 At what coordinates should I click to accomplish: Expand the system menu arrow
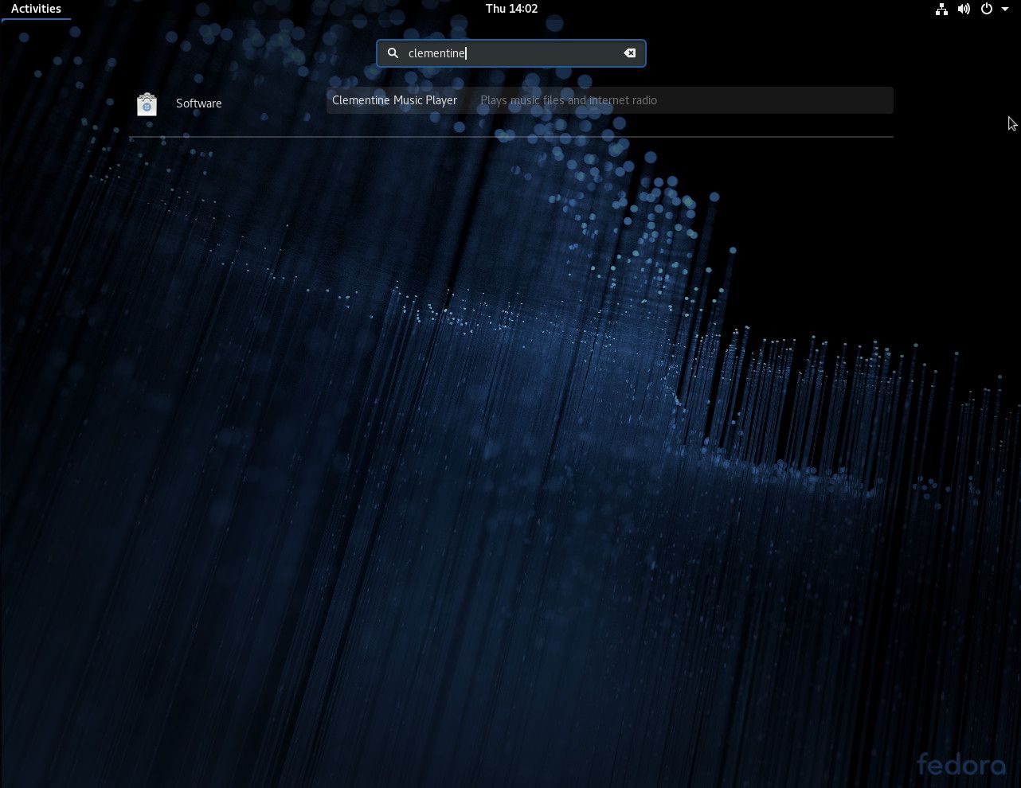pos(1005,10)
